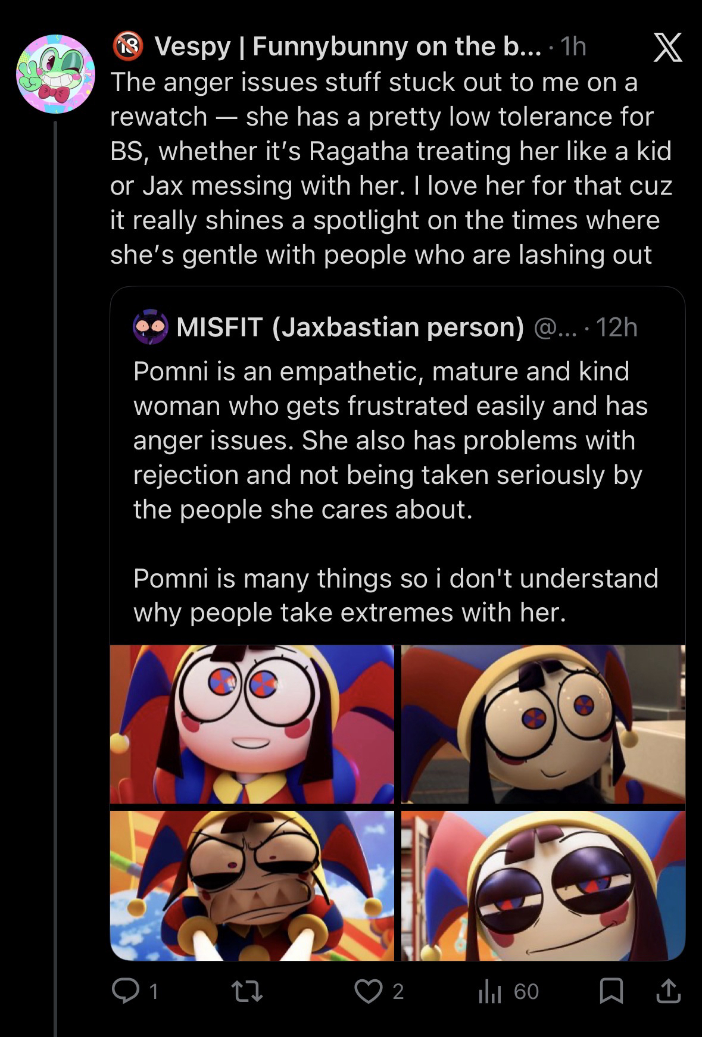Open the view analytics bar icon
The image size is (702, 1037).
pos(490,991)
